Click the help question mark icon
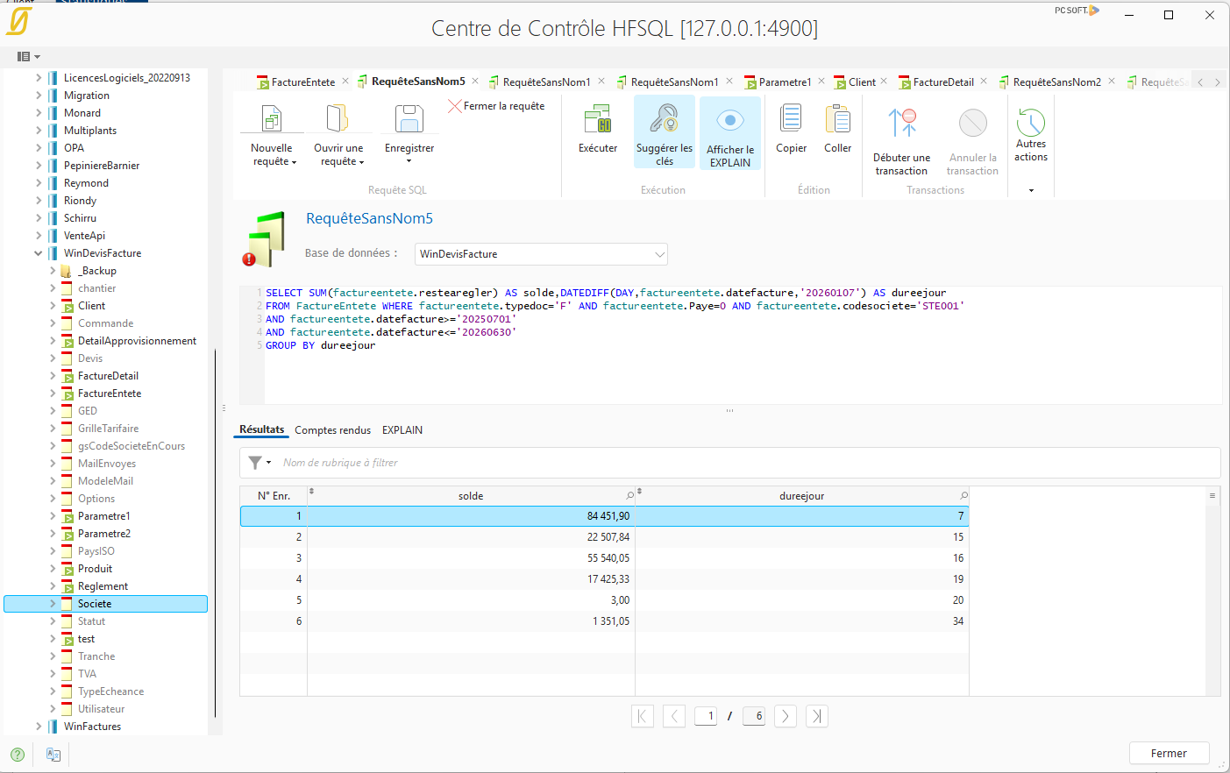This screenshot has width=1230, height=773. 18,754
